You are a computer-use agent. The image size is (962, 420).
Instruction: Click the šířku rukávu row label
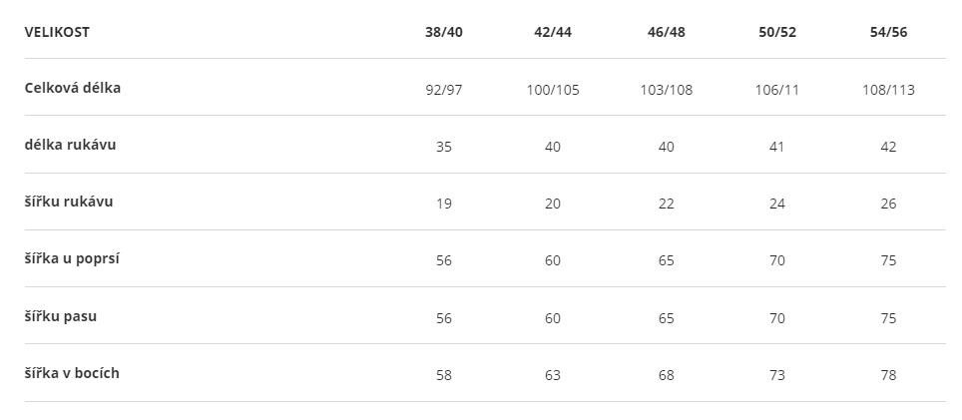click(69, 202)
